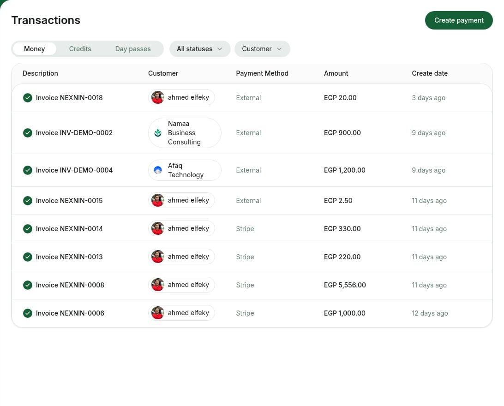Click the EGP 1,000.00 amount

[345, 313]
